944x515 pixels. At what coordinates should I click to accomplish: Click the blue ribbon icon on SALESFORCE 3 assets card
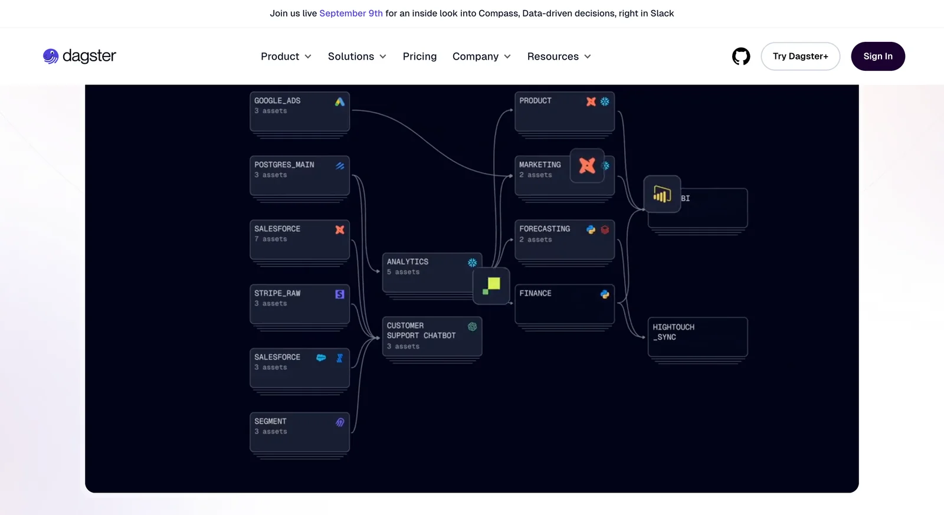(x=340, y=358)
